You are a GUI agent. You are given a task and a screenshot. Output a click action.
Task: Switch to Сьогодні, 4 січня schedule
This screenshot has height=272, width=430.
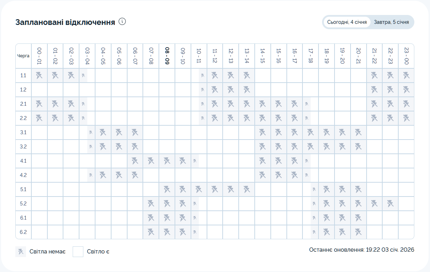pyautogui.click(x=347, y=22)
